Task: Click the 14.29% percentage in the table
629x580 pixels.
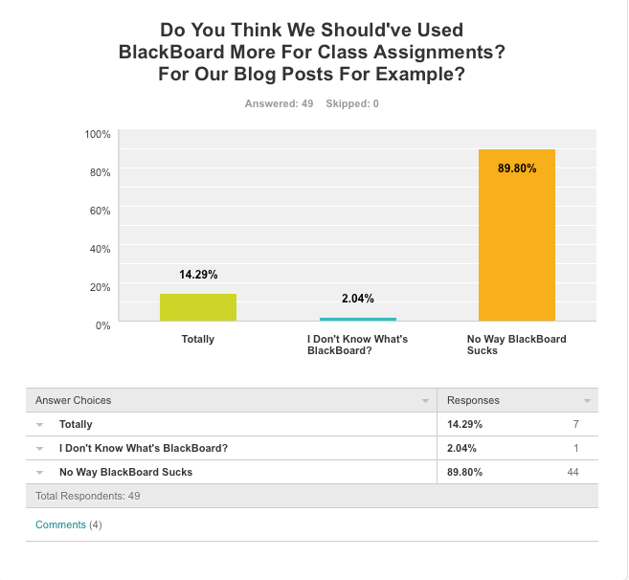Action: click(464, 424)
